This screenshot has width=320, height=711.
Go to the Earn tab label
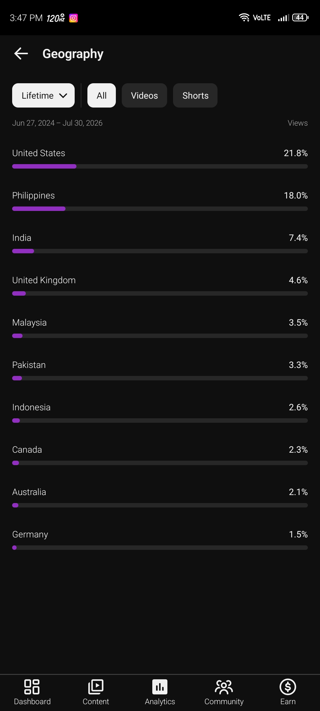click(x=288, y=702)
